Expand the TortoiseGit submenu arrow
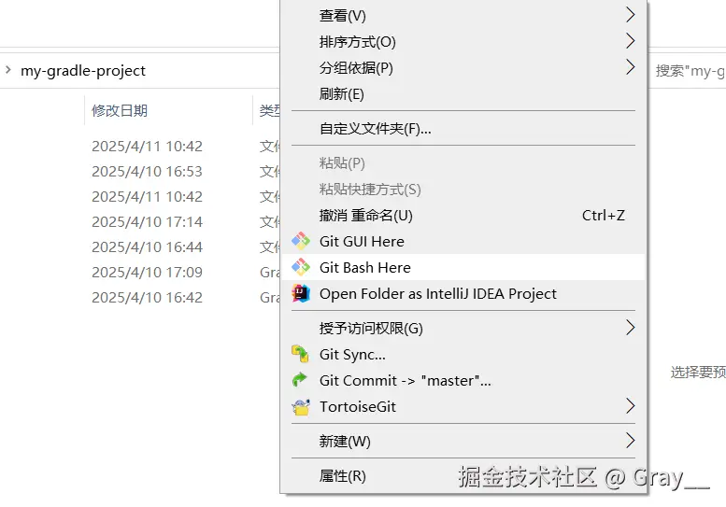The width and height of the screenshot is (726, 507). [630, 405]
